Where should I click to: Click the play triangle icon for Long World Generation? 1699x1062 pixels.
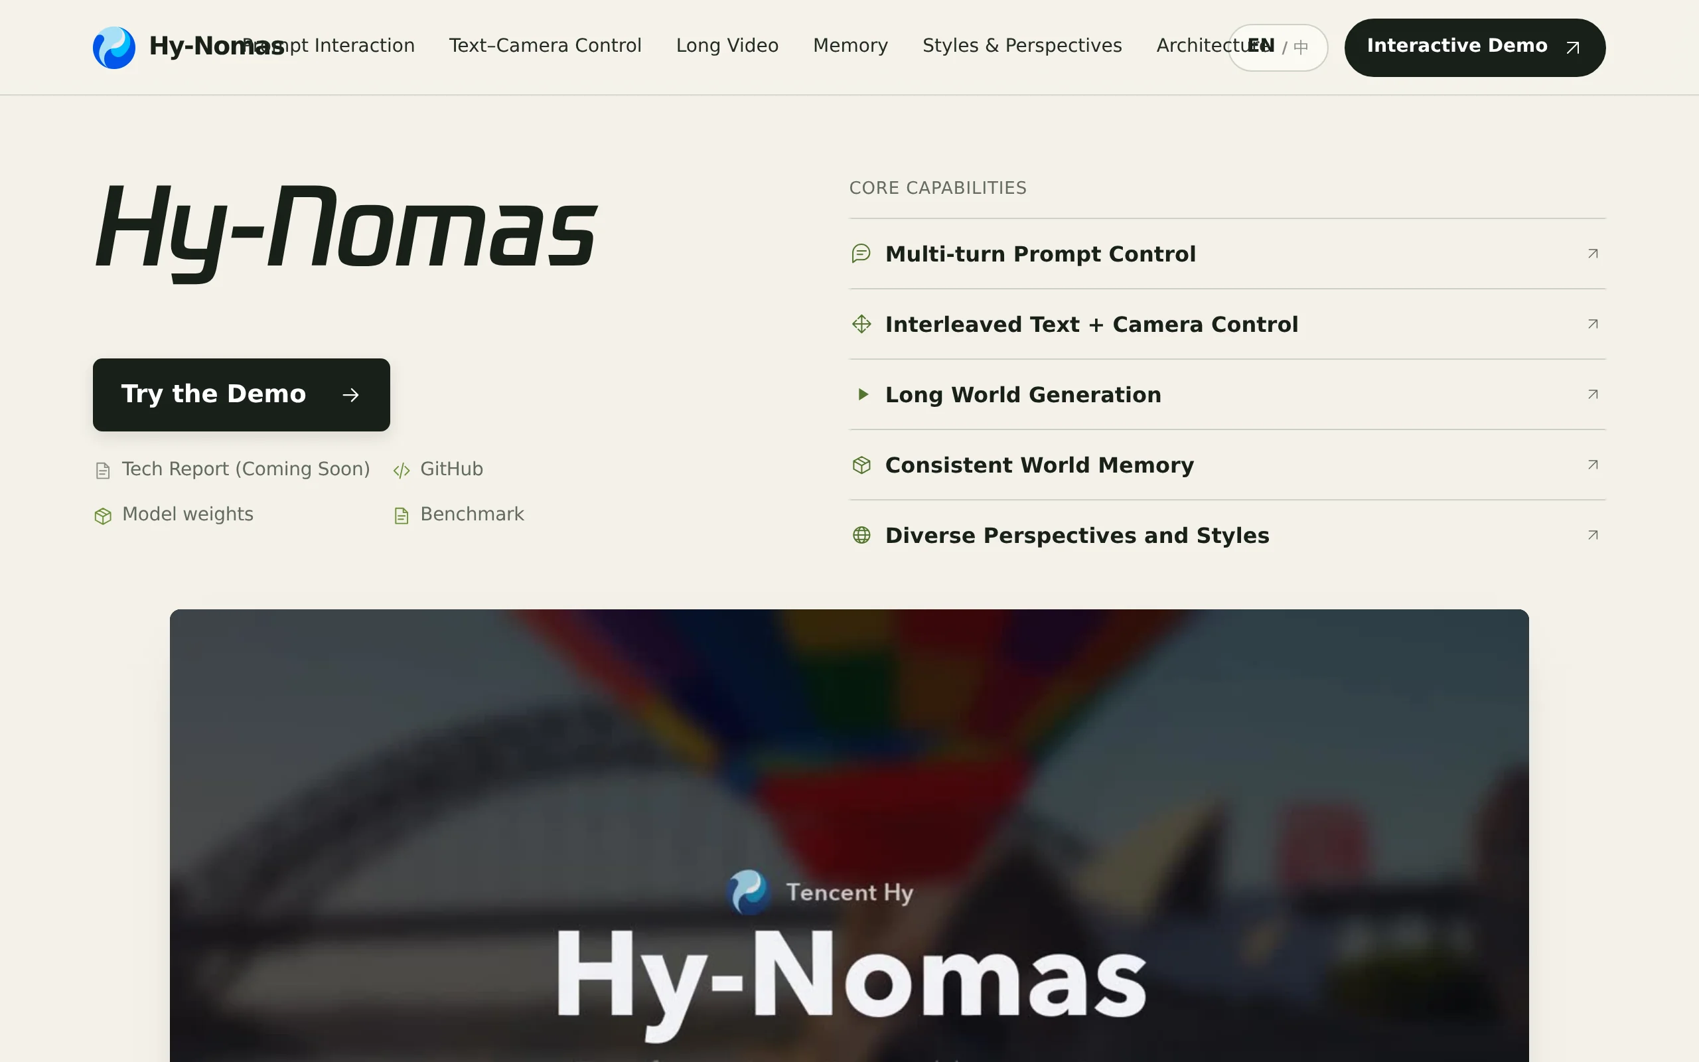click(x=863, y=394)
